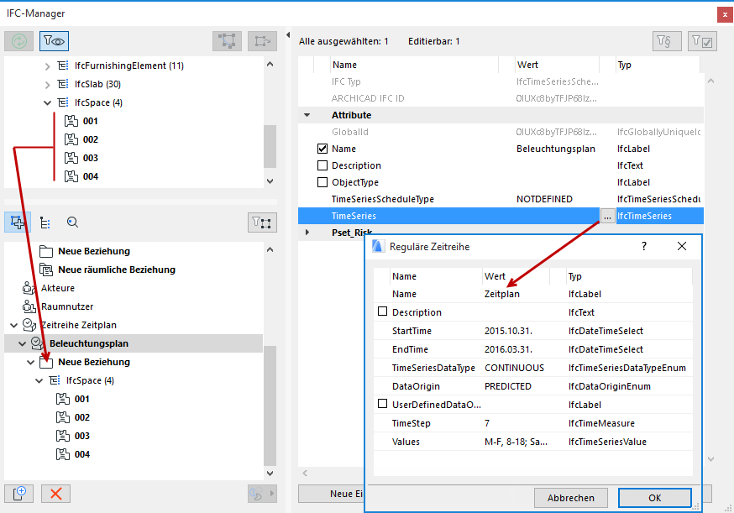The width and height of the screenshot is (734, 513).
Task: Collapse the upper IfcSpace (4) node
Action: point(47,102)
